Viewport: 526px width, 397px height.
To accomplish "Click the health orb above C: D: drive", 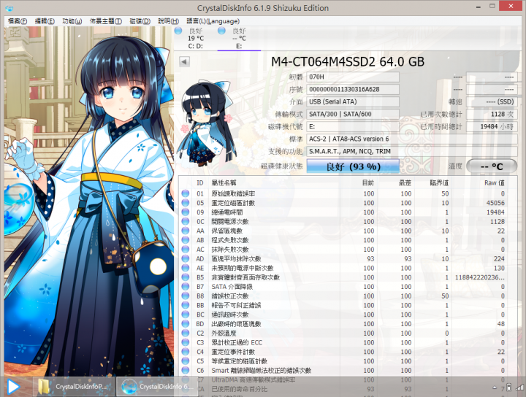I will (178, 31).
